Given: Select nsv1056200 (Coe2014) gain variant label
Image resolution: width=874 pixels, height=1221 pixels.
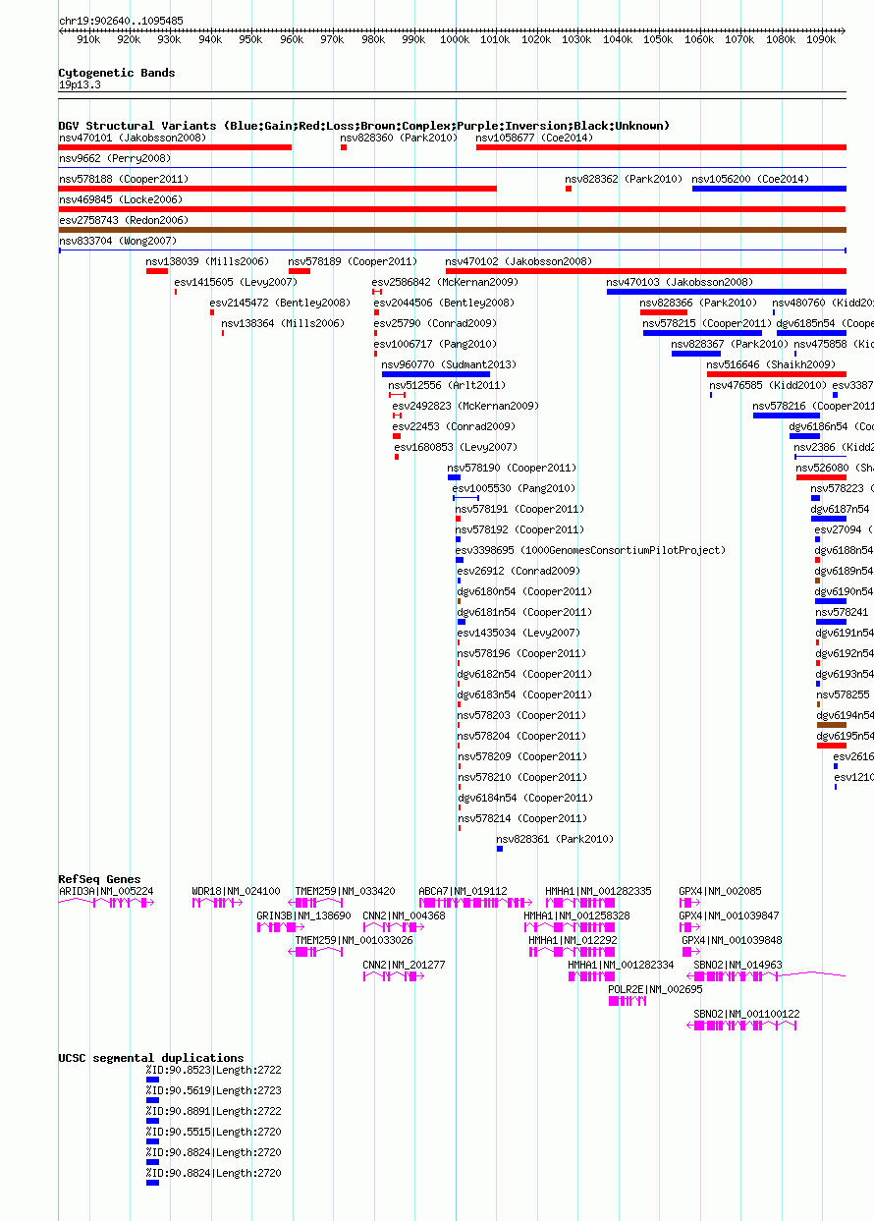Looking at the screenshot, I should [751, 179].
